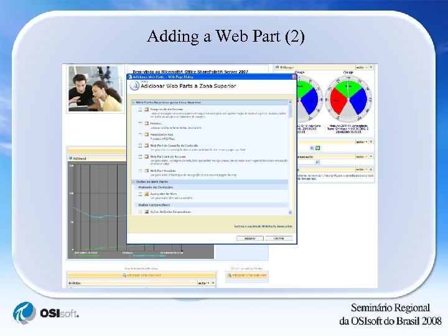Click the Link de Resumo web part icon

(147, 157)
